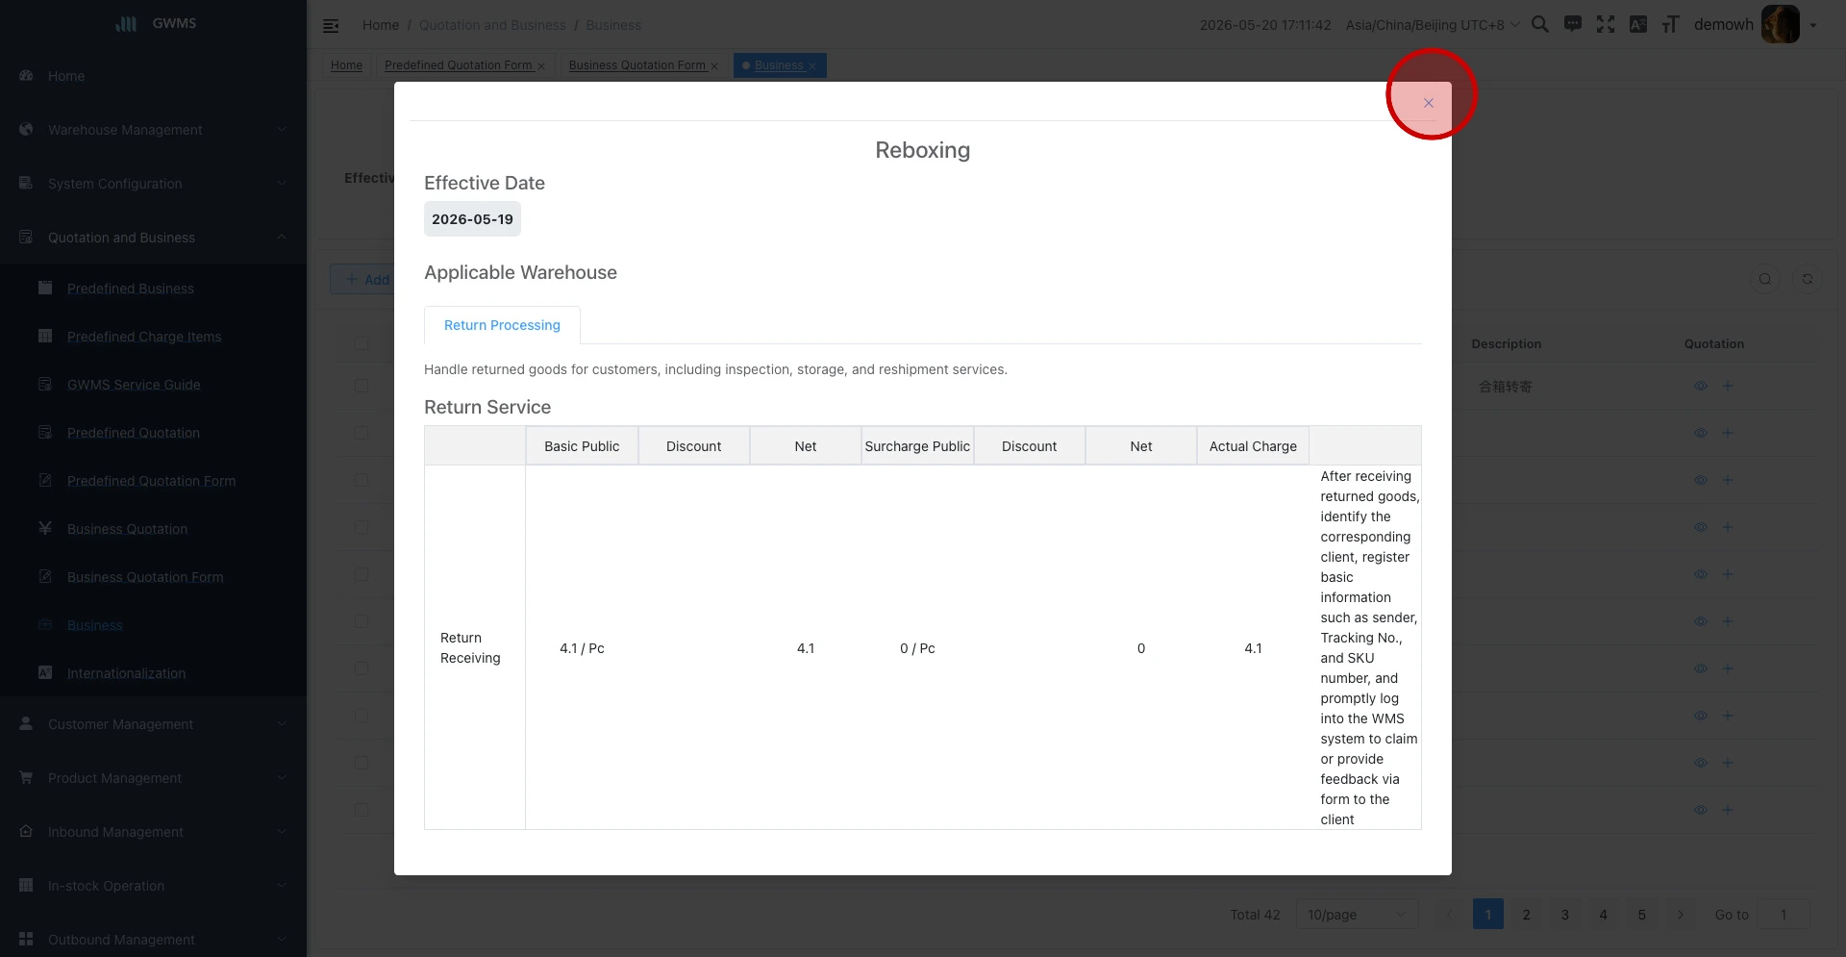
Task: Click the table refresh circle icon
Action: [1808, 279]
